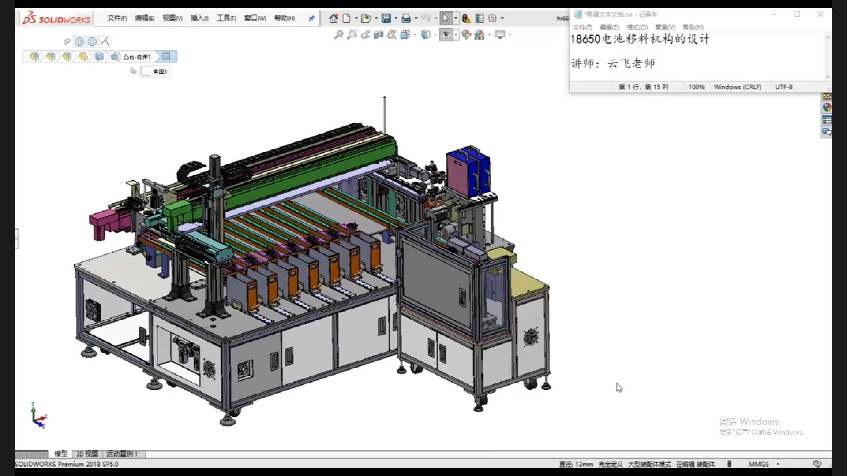Expand Hide/Show Items dropdown arrow
Image resolution: width=847 pixels, height=476 pixels.
point(456,34)
